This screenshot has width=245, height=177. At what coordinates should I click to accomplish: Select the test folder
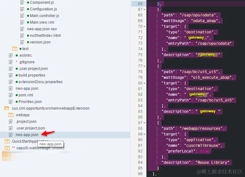[x=25, y=49]
